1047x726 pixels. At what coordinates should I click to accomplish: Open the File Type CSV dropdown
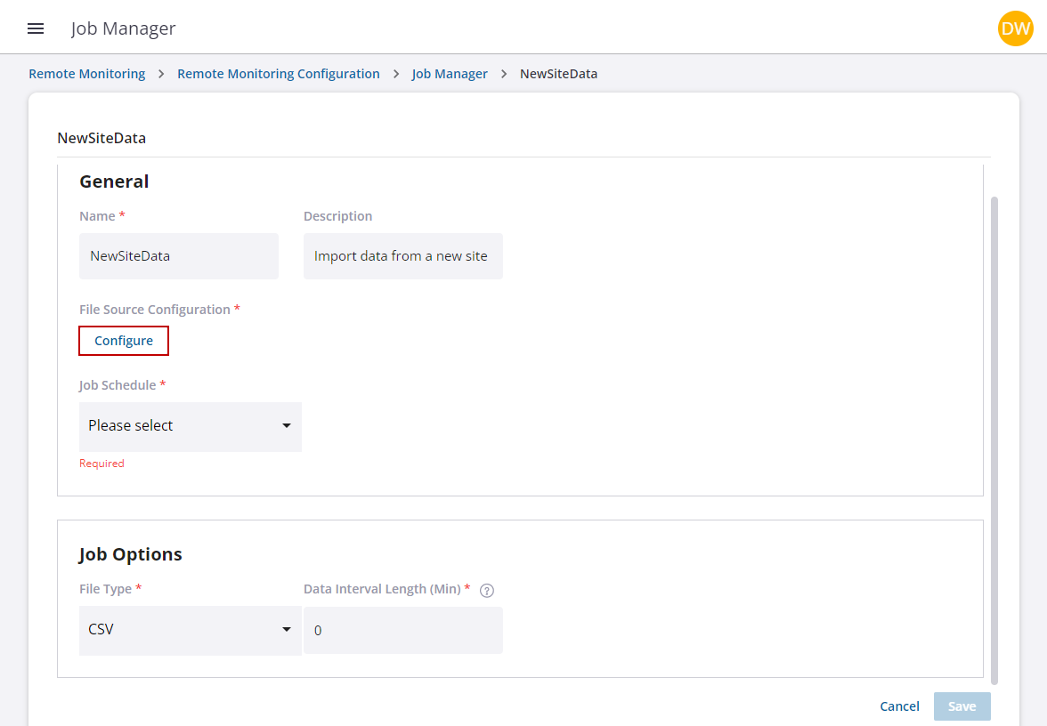click(x=190, y=630)
